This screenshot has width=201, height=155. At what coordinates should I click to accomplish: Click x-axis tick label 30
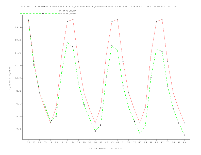(84, 142)
